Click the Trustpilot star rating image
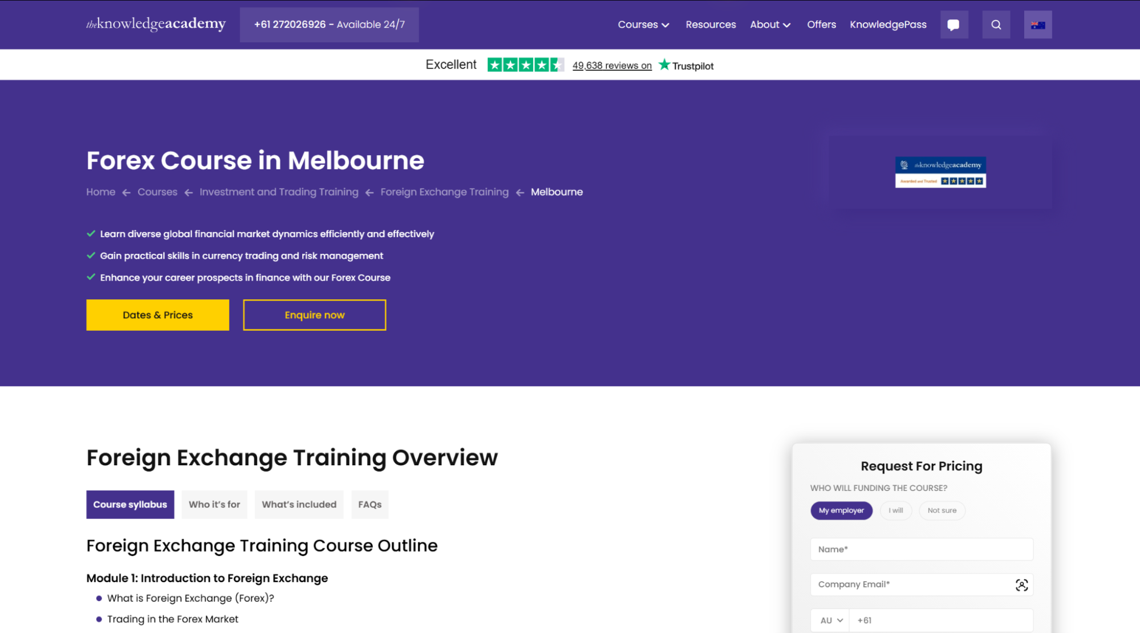Screen dimensions: 1140x633 (x=525, y=65)
